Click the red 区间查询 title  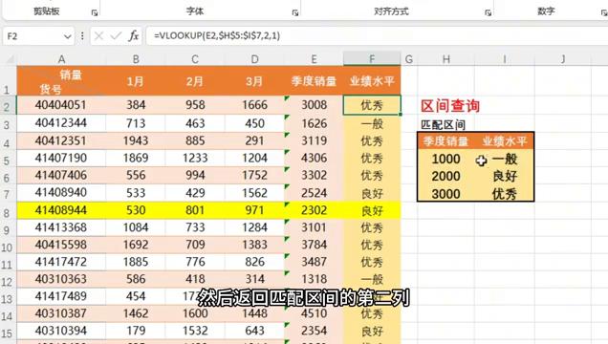pos(450,106)
